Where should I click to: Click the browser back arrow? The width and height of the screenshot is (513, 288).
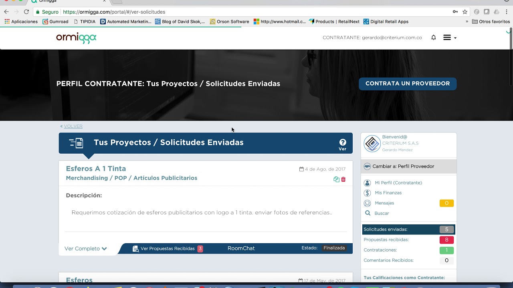[6, 12]
